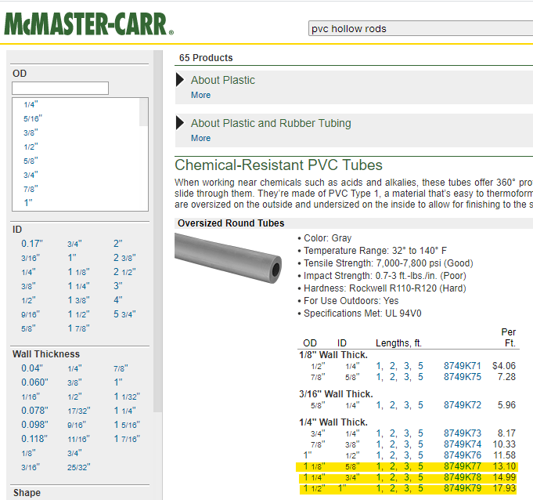Select 3/4" in the OD list
The image size is (533, 500).
point(31,175)
